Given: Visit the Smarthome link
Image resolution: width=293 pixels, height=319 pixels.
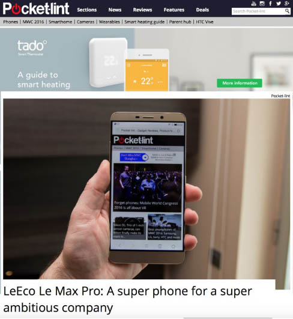Looking at the screenshot, I should (x=60, y=22).
